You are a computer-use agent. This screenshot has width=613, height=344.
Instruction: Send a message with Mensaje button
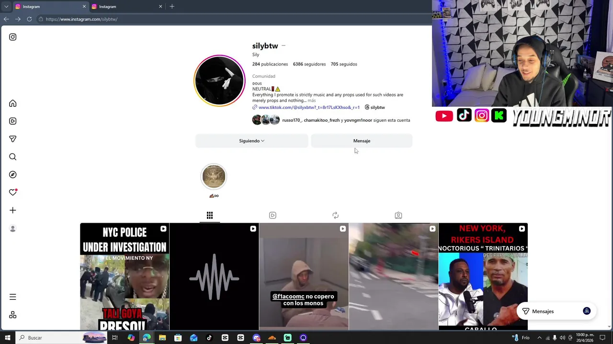[362, 141]
